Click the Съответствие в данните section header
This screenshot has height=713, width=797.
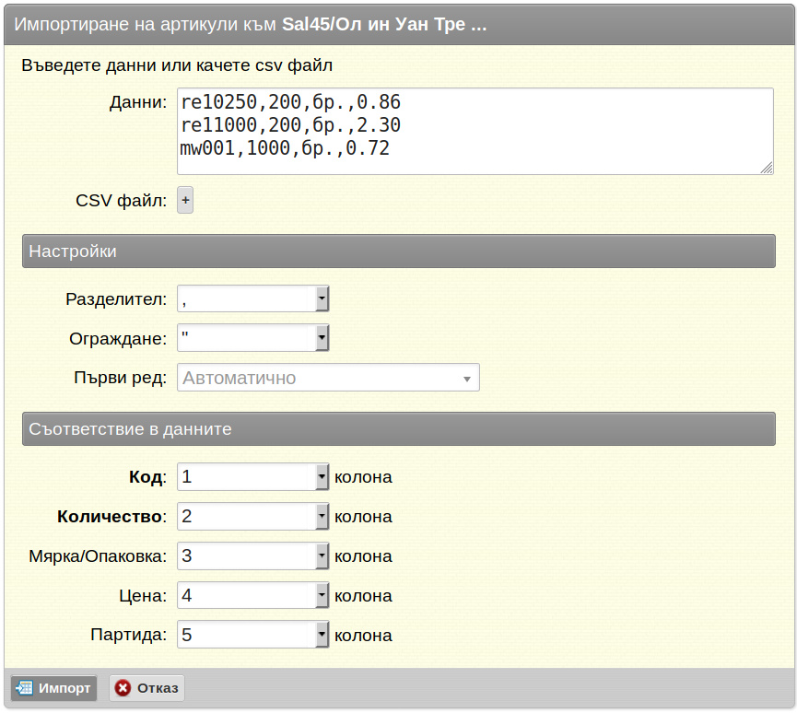click(x=399, y=429)
